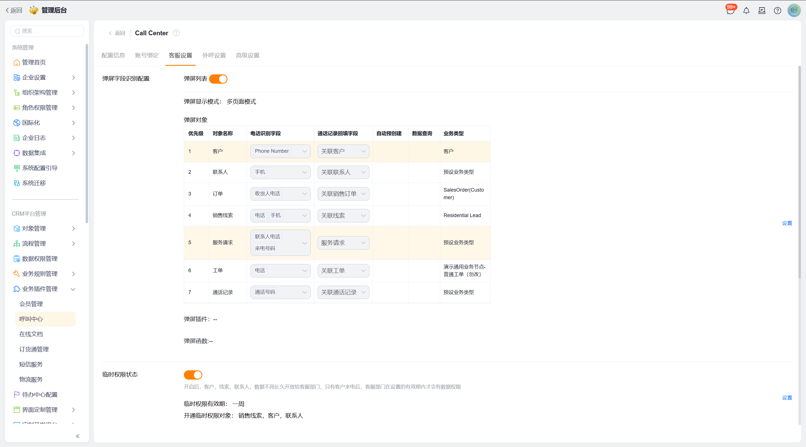Open the notification bell icon
The width and height of the screenshot is (806, 447).
(746, 11)
